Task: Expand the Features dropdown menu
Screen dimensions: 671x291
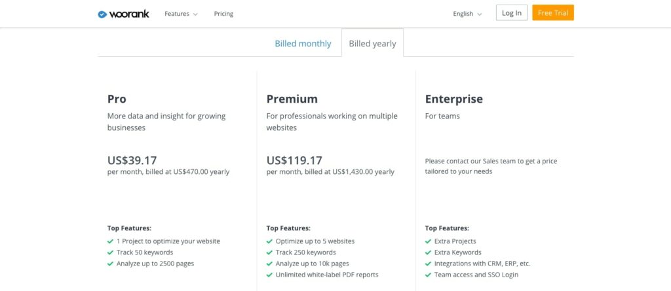Action: pyautogui.click(x=181, y=14)
